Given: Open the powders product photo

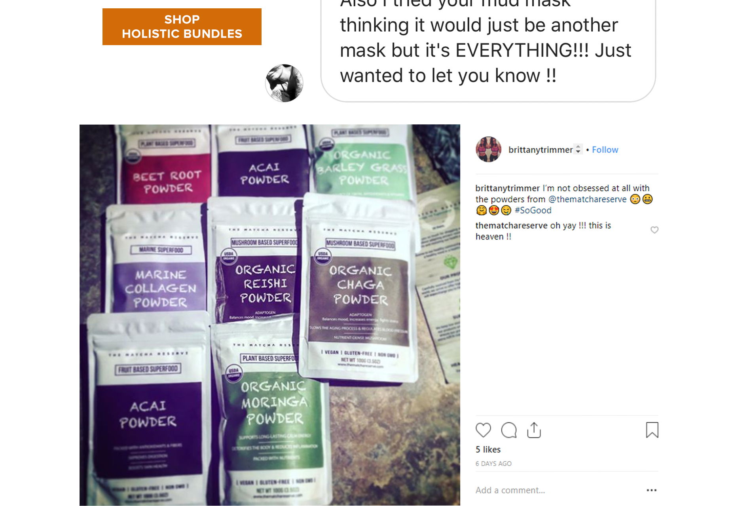Looking at the screenshot, I should [269, 315].
